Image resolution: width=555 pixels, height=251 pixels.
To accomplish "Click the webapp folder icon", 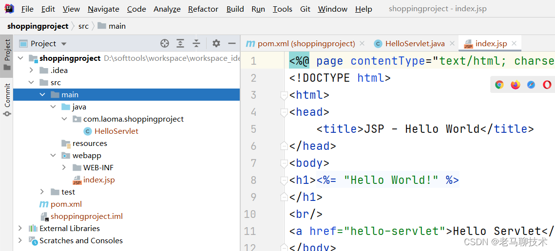I will coord(66,156).
